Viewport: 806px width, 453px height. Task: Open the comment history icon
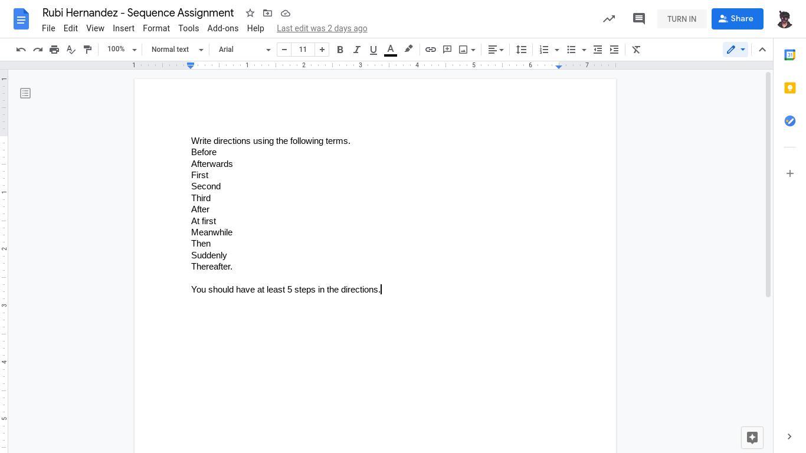pyautogui.click(x=638, y=19)
